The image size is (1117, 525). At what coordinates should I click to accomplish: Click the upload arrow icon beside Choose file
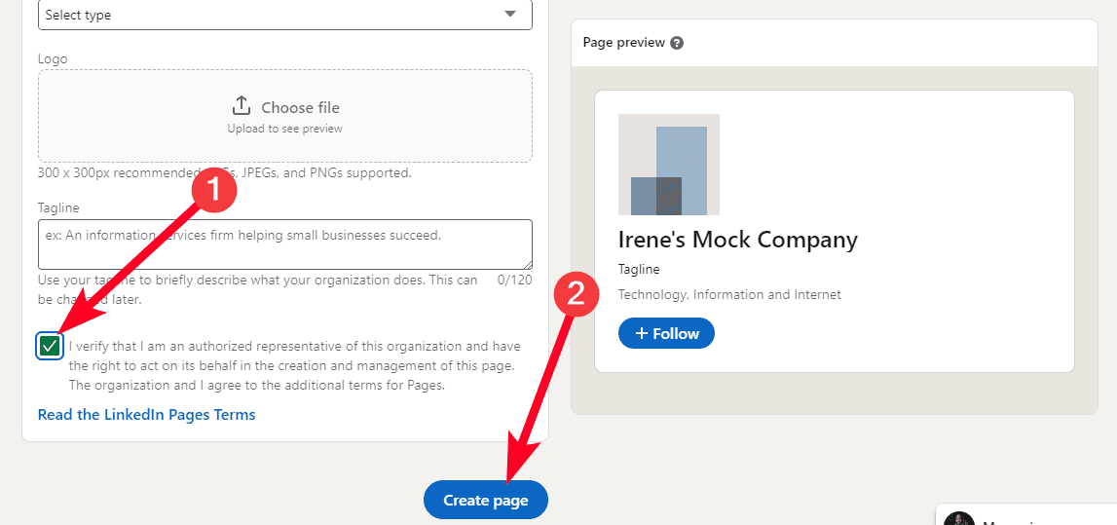(x=242, y=106)
